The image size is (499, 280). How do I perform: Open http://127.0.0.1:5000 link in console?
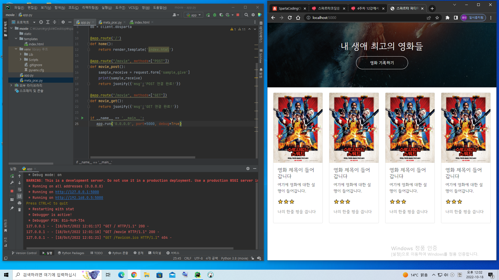click(x=77, y=192)
